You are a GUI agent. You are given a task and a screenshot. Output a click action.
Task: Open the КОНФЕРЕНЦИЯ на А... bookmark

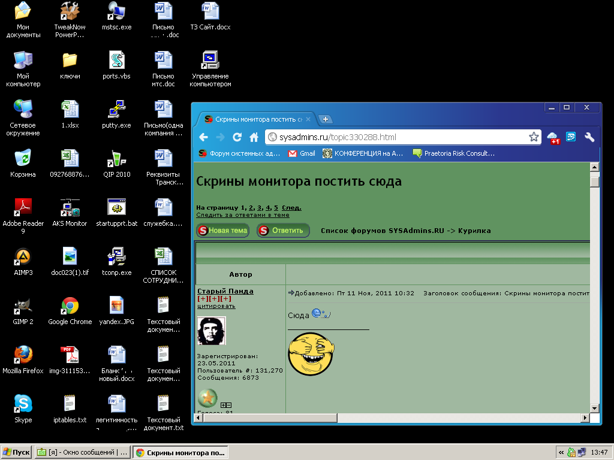coord(363,153)
